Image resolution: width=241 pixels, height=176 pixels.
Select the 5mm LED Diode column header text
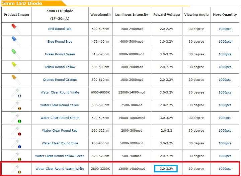point(60,11)
